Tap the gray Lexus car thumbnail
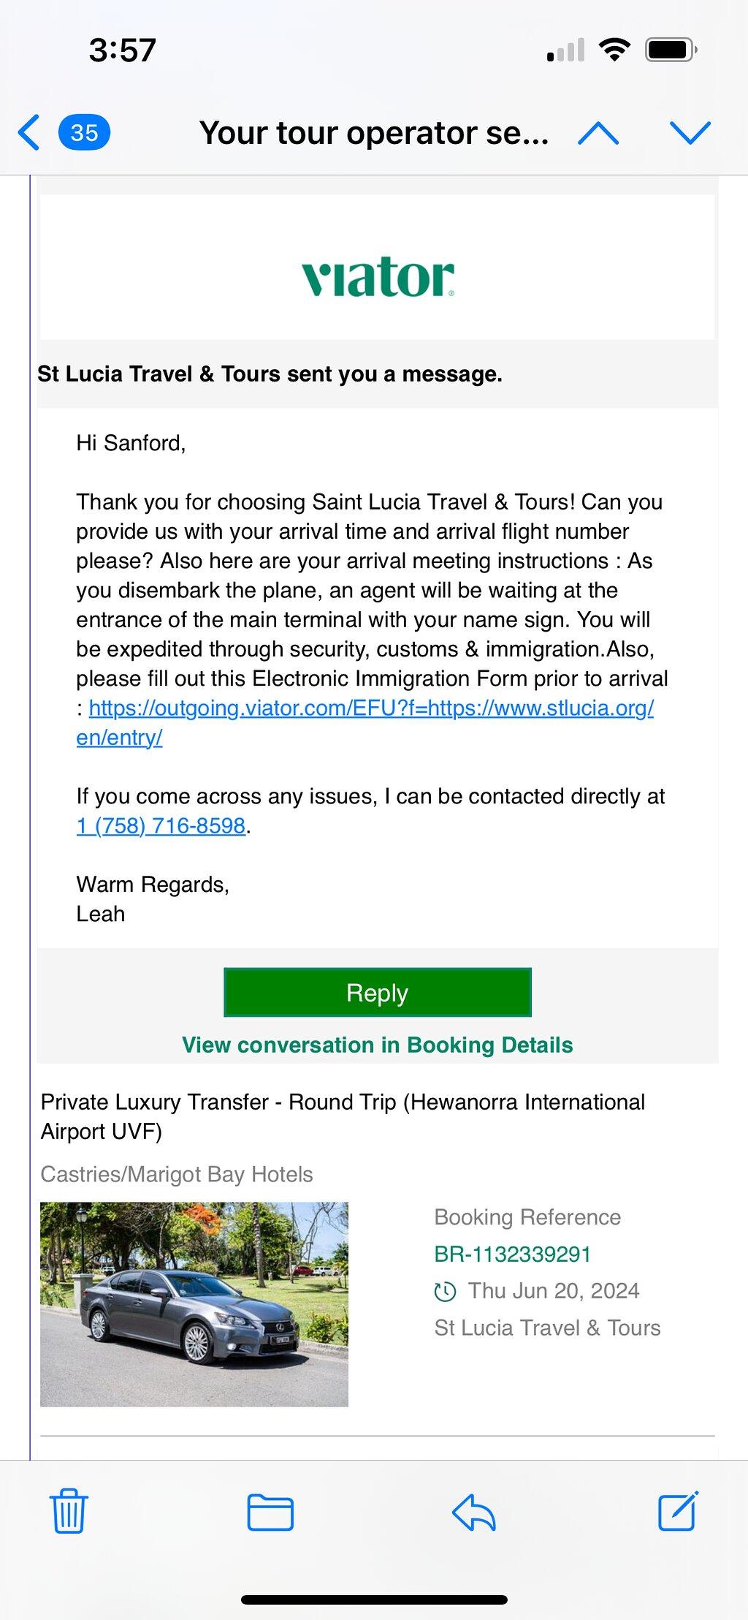 click(x=194, y=1304)
